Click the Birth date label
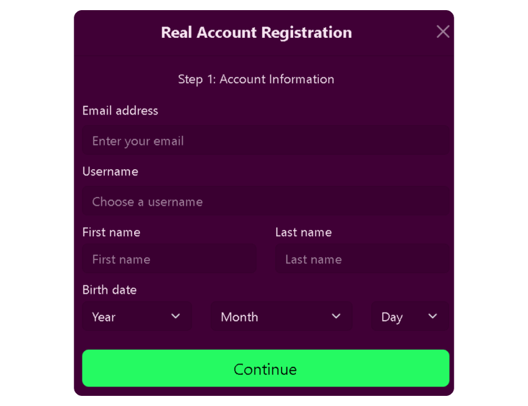The image size is (528, 406). (x=109, y=290)
